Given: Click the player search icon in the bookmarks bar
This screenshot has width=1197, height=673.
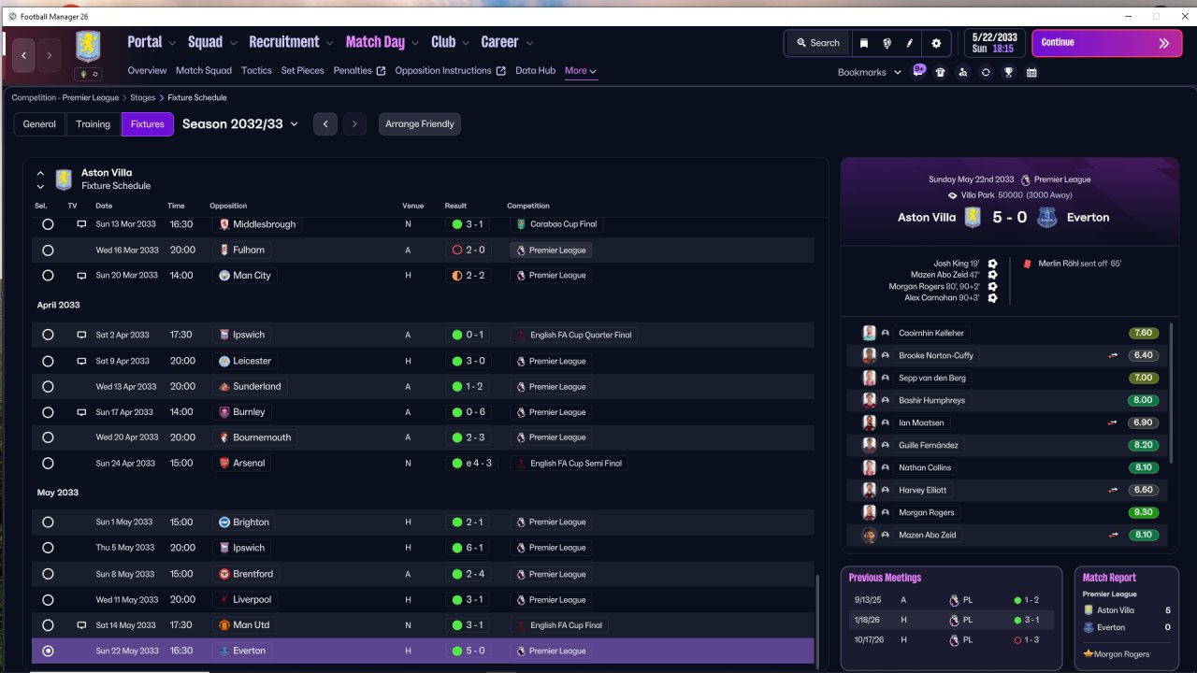Looking at the screenshot, I should coord(963,72).
